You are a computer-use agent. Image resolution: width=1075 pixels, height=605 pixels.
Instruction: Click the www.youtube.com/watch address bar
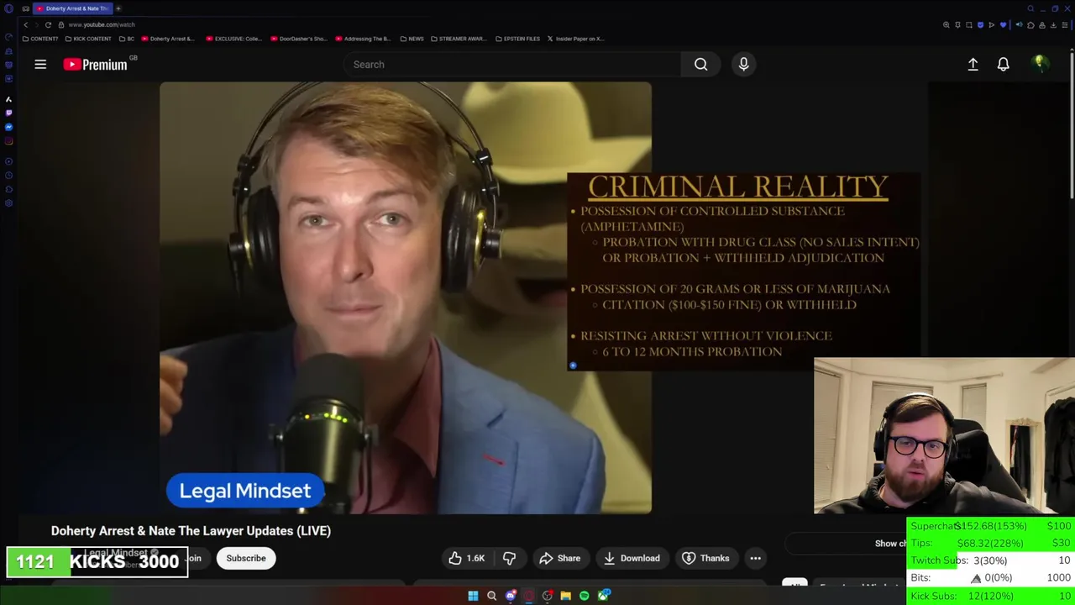pyautogui.click(x=101, y=24)
